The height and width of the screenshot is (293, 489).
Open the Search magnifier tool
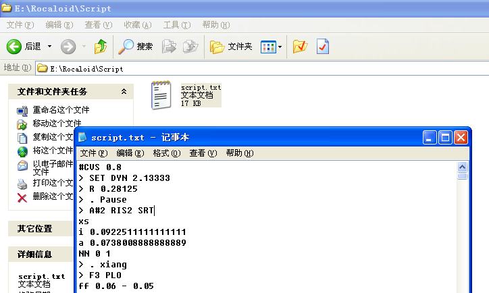[x=135, y=47]
